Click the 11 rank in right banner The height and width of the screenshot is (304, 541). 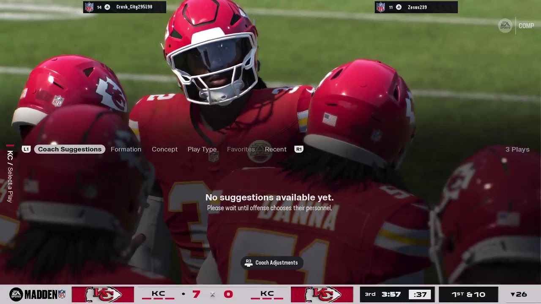(x=391, y=7)
